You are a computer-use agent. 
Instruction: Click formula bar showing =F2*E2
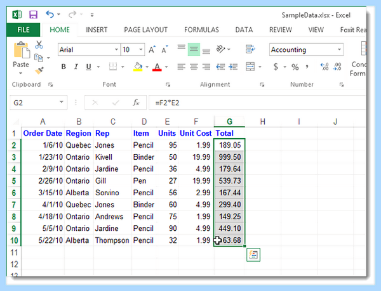(258, 103)
